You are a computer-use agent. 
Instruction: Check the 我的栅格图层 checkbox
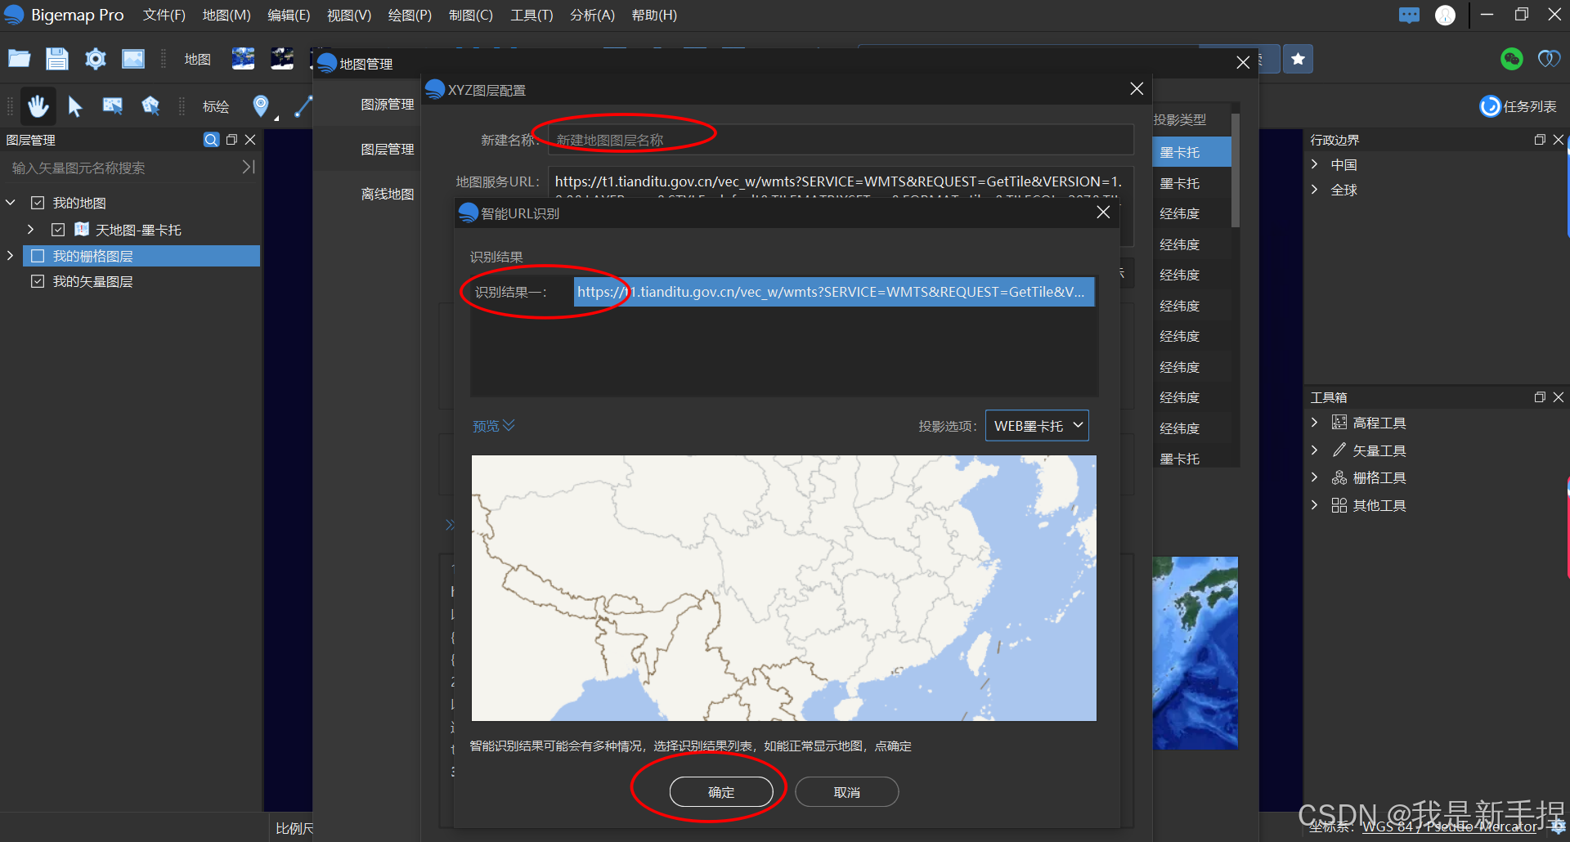pos(38,256)
